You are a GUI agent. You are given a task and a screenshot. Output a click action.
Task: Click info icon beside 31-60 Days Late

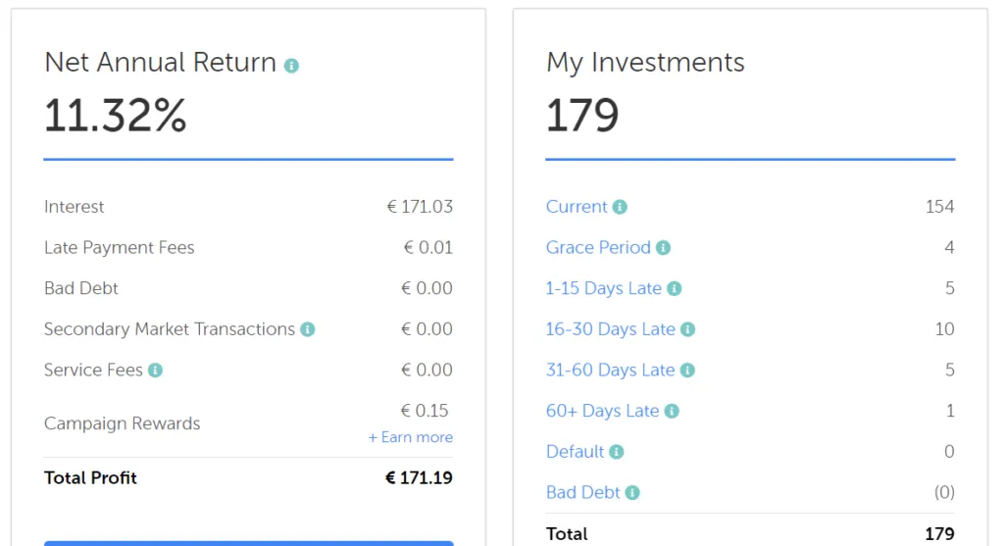coord(687,370)
